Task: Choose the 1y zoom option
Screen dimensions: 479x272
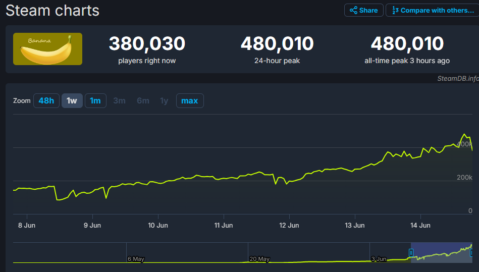Action: tap(164, 101)
